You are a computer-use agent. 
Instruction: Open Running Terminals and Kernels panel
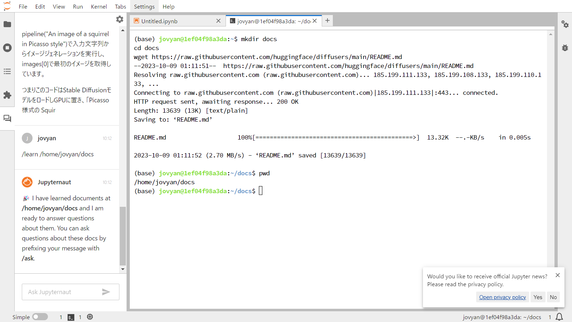coord(7,48)
